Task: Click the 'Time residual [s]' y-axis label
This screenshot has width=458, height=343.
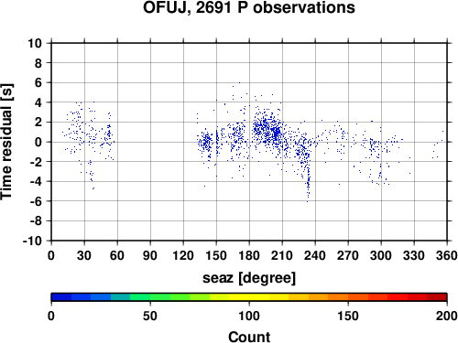Action: (6, 142)
